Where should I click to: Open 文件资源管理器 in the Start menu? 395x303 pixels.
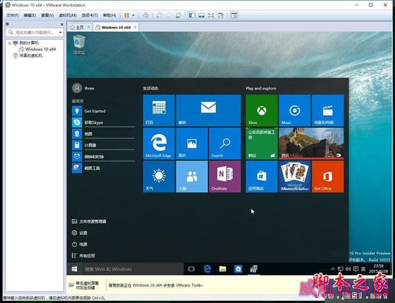click(89, 221)
